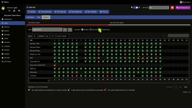The width and height of the screenshot is (192, 108).
Task: Click success icon for Baculum Repos day 15
Action: (116, 51)
